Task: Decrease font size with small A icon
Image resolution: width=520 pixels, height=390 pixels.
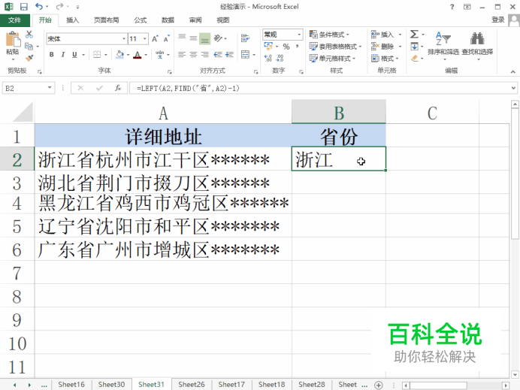Action: (x=167, y=39)
